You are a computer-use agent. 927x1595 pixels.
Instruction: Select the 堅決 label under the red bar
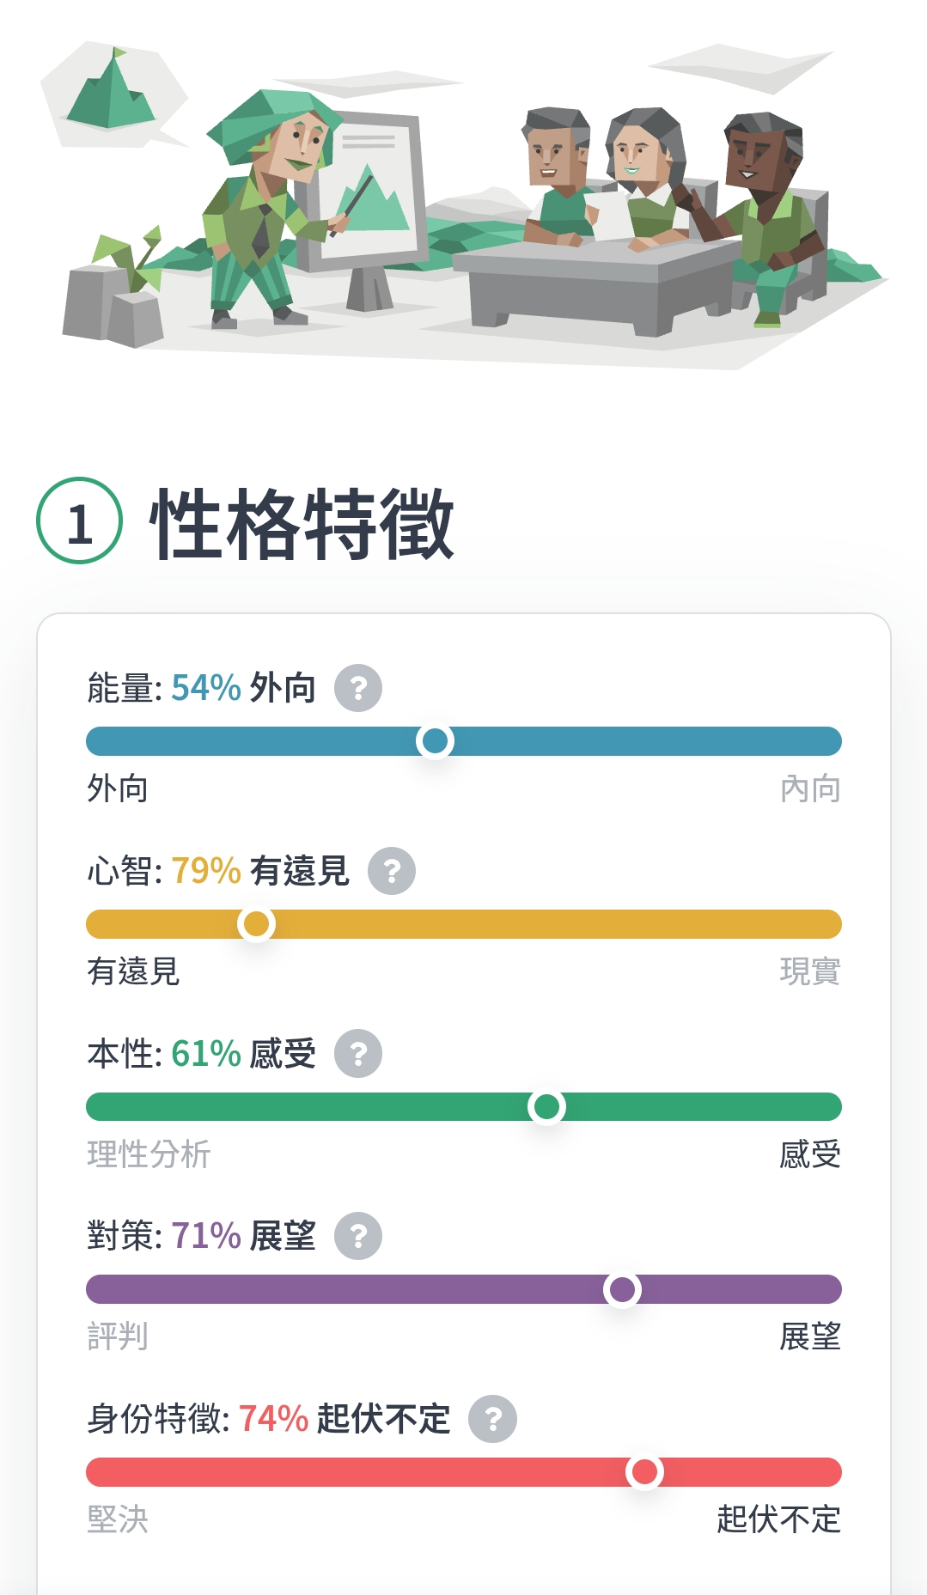pos(118,1519)
